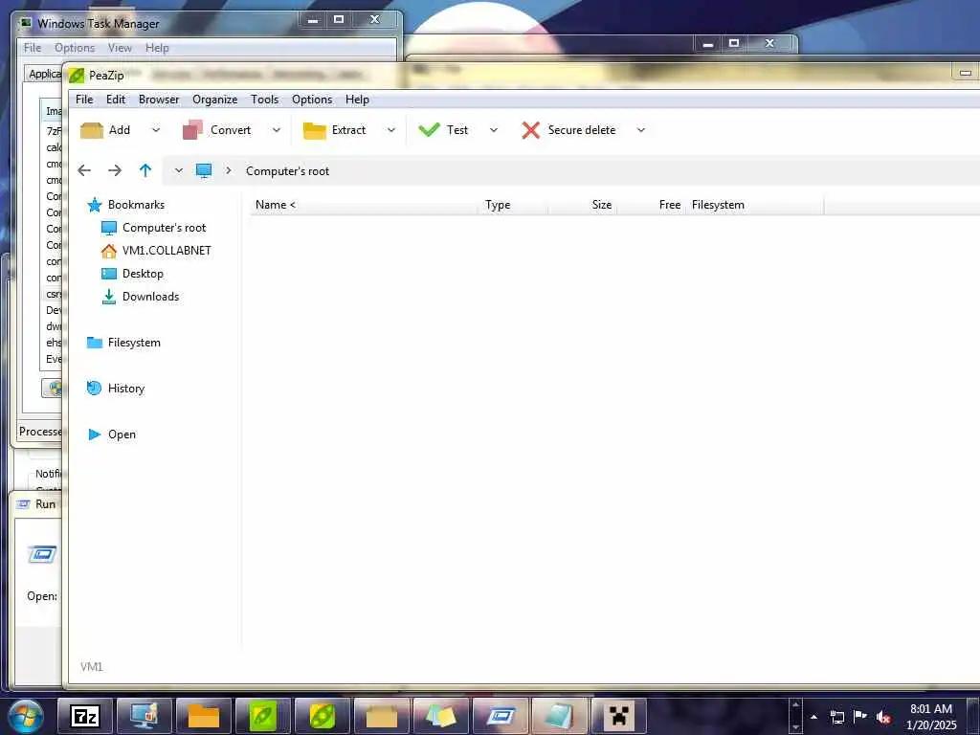
Task: Open the Extract dropdown arrow
Action: click(391, 130)
